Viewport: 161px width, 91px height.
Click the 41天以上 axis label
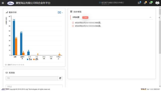click(58, 58)
